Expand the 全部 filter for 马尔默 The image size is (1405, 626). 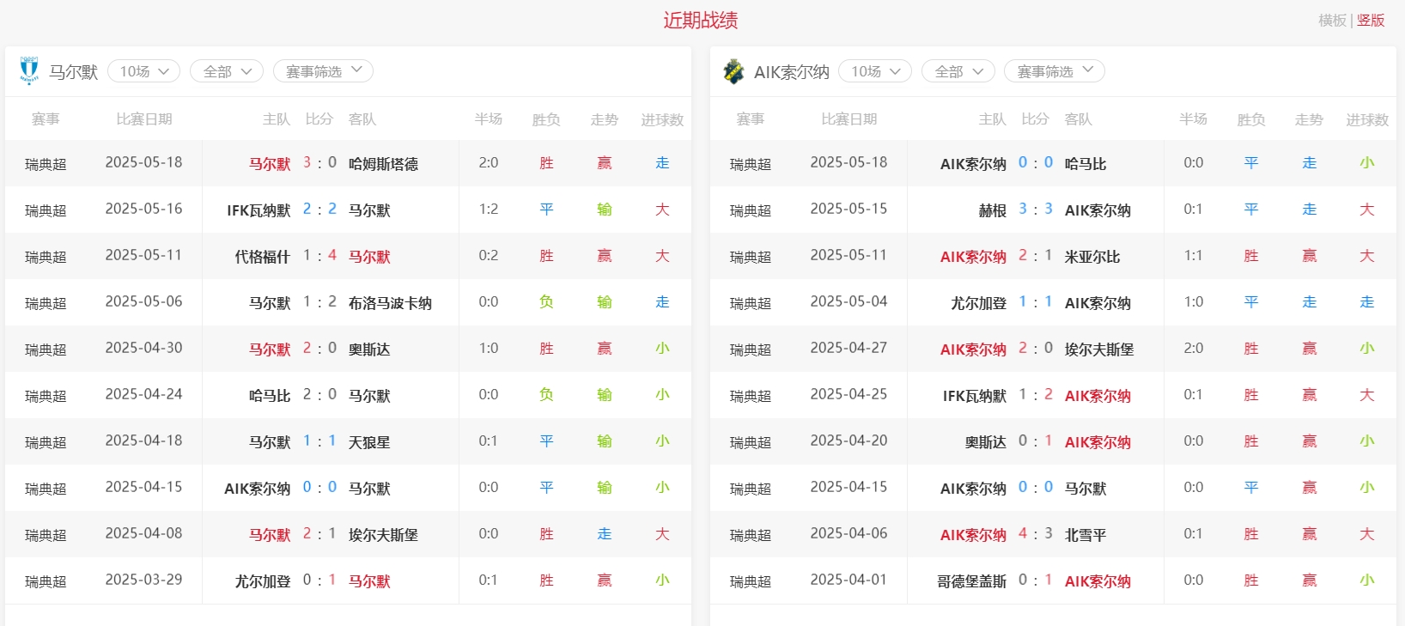(226, 71)
